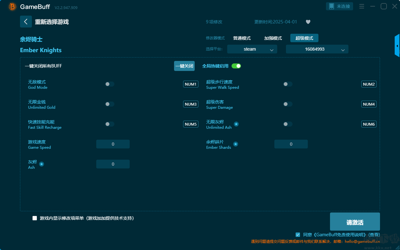This screenshot has height=250, width=400.
Task: Expand the right side panel arrow
Action: pos(397,46)
